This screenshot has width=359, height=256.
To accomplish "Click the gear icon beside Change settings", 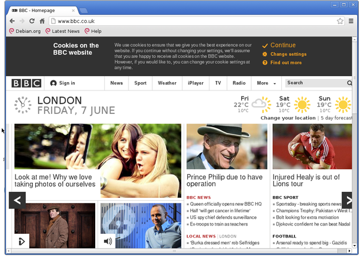I will coord(264,54).
